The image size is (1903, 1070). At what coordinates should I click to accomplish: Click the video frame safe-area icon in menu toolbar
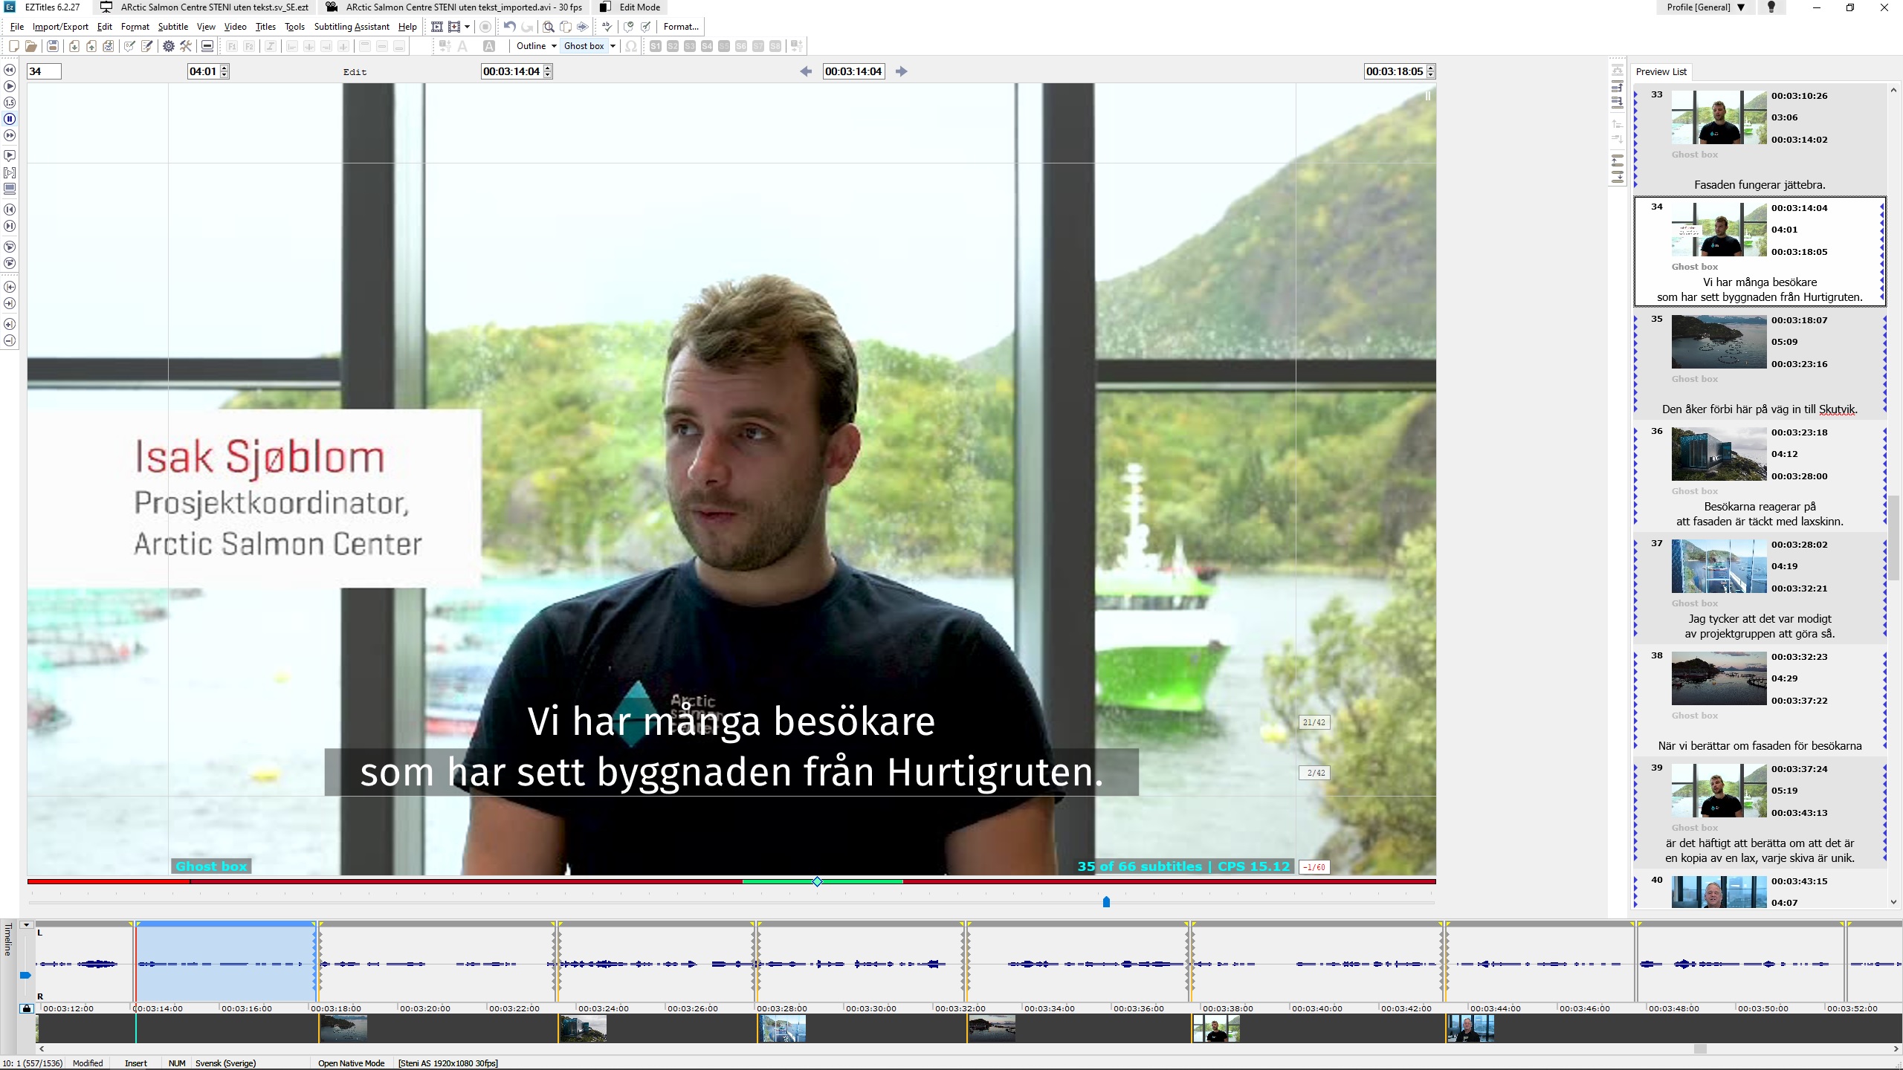437,27
